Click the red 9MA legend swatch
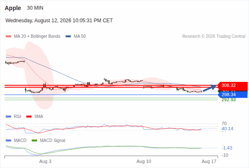This screenshot has width=249, height=168. [29, 117]
